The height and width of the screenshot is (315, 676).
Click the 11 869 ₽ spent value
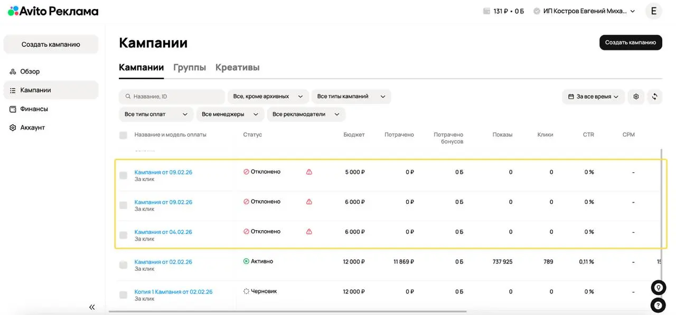point(403,262)
